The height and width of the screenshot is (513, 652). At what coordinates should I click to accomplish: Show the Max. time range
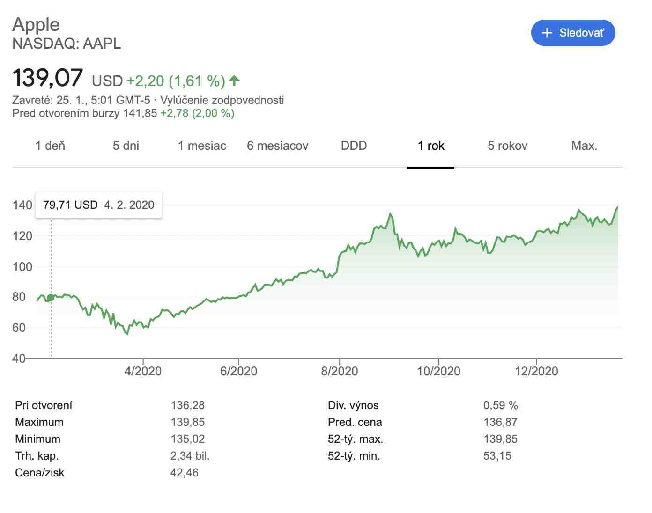click(584, 146)
